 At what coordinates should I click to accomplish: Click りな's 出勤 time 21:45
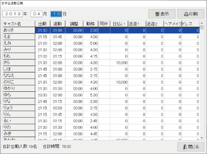(x=43, y=102)
